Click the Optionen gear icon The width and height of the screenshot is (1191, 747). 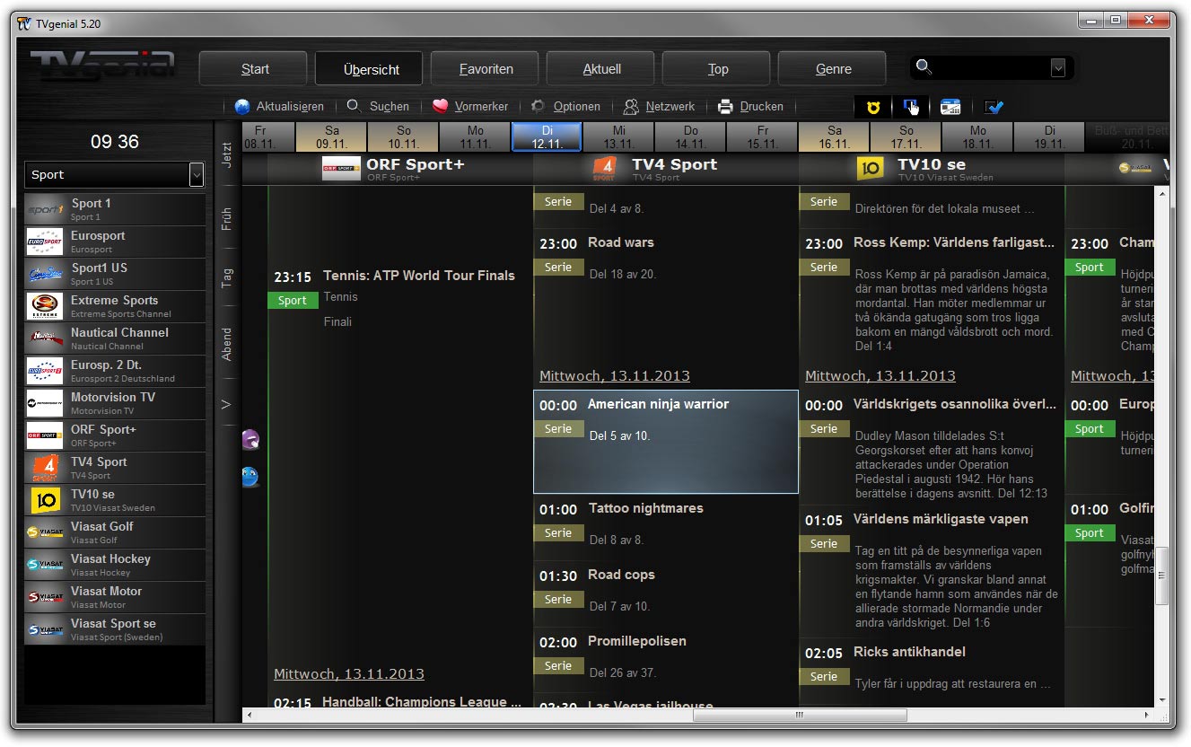pyautogui.click(x=539, y=106)
